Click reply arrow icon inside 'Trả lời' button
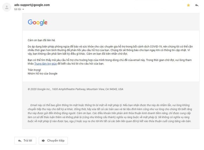Viewport: 204px width, 150px height. (x=20, y=141)
